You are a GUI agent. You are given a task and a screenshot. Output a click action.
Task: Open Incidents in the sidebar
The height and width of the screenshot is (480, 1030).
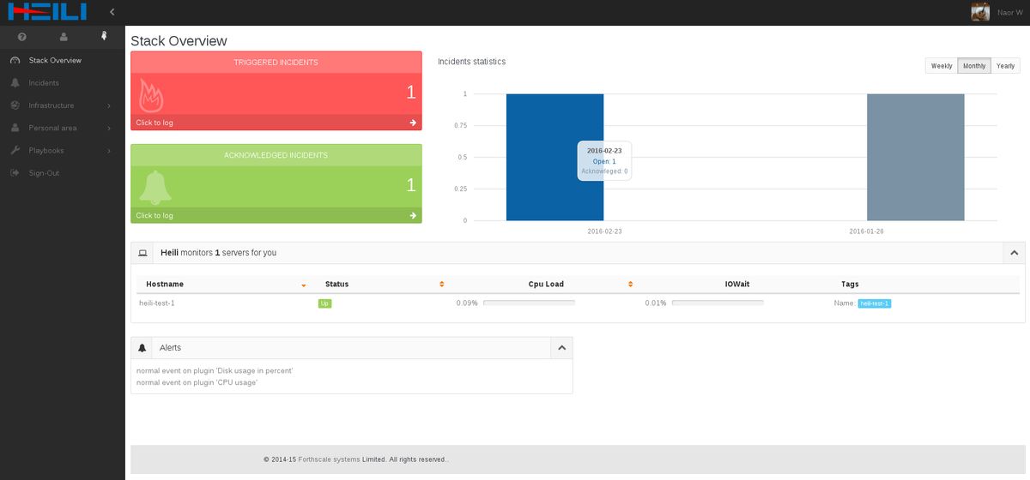pos(44,83)
